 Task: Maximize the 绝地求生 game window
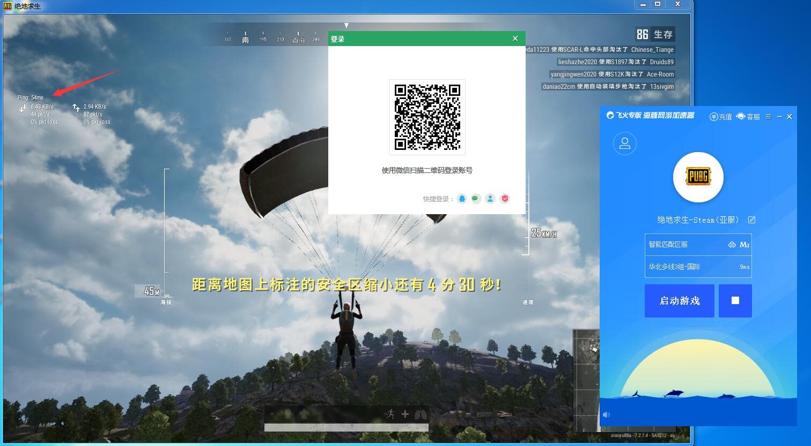[x=658, y=4]
